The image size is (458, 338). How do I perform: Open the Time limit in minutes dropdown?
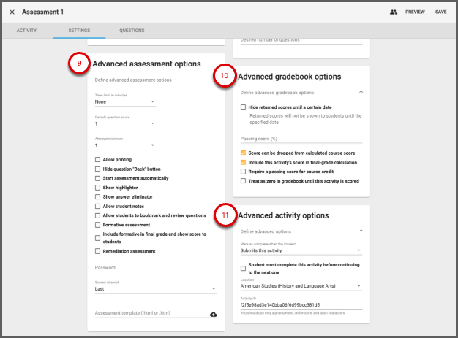(x=125, y=102)
